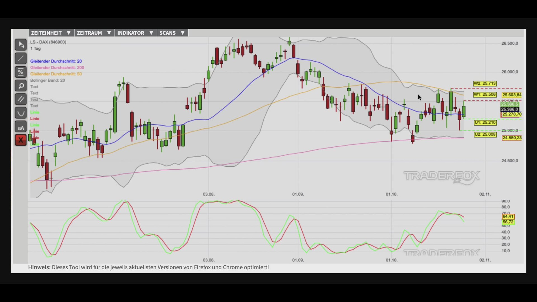Image resolution: width=537 pixels, height=302 pixels.
Task: Select the aA text annotation tool
Action: (21, 127)
